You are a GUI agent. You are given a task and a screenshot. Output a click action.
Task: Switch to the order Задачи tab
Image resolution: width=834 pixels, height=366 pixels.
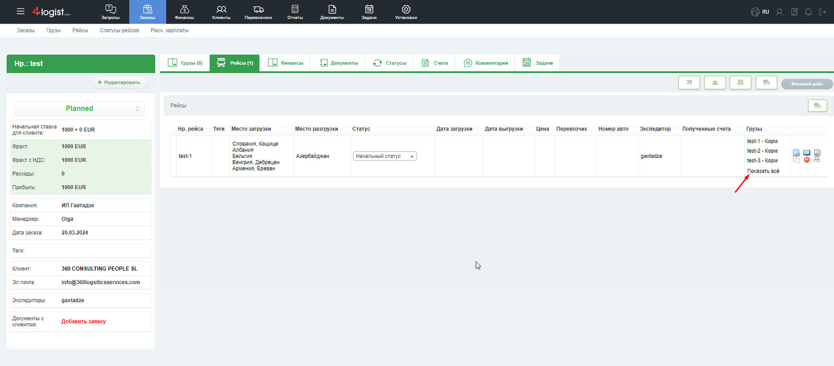point(537,63)
